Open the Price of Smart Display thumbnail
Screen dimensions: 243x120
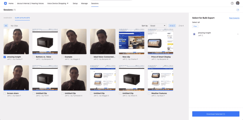pyautogui.click(x=160, y=42)
